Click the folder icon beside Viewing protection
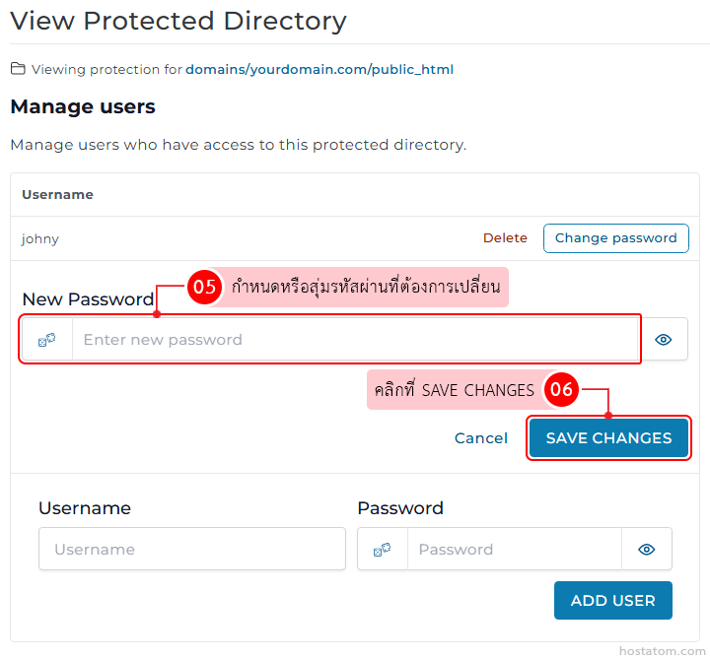 [x=18, y=70]
